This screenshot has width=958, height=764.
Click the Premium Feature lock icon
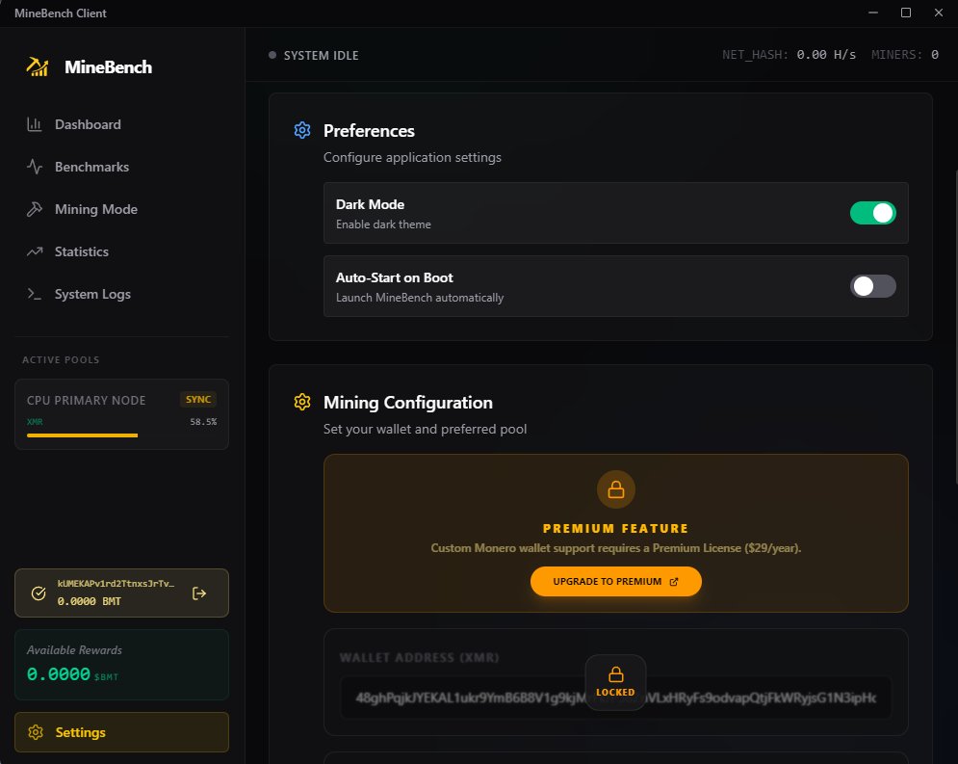point(616,489)
